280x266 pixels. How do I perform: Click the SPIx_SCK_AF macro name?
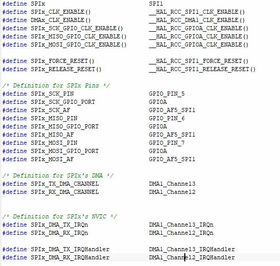click(x=50, y=110)
